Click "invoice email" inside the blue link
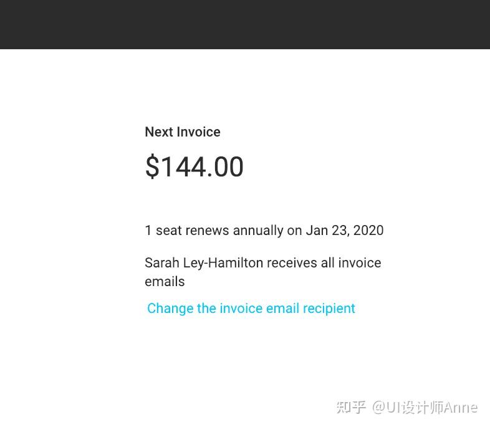Image resolution: width=490 pixels, height=427 pixels. click(x=259, y=309)
